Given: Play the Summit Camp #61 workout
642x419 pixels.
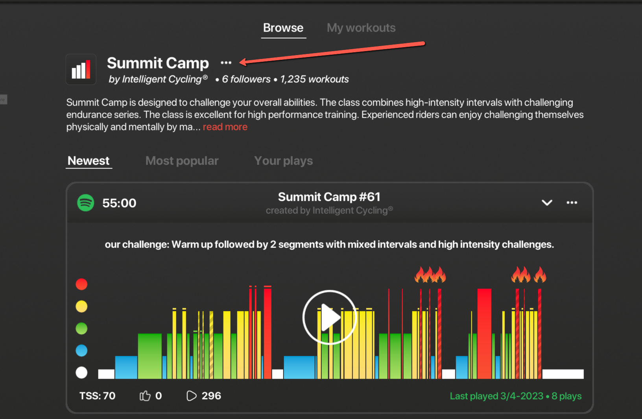Looking at the screenshot, I should 329,317.
